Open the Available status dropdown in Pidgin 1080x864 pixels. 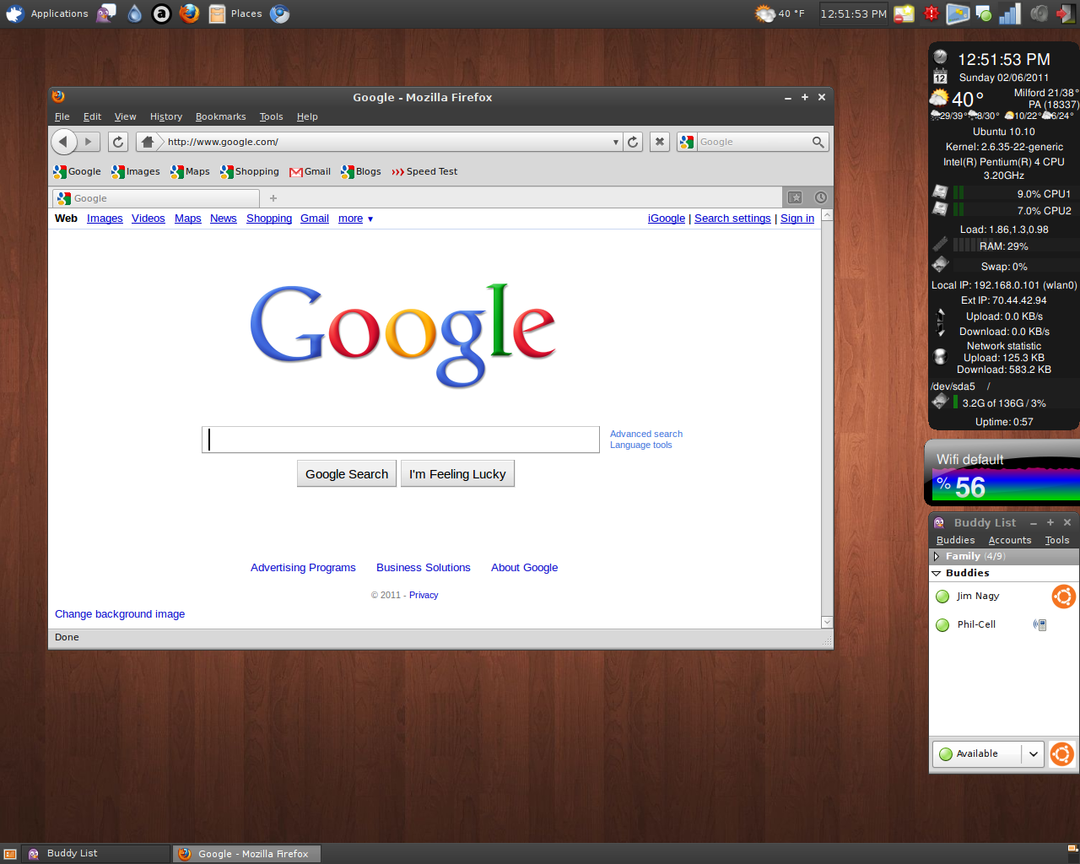(989, 753)
